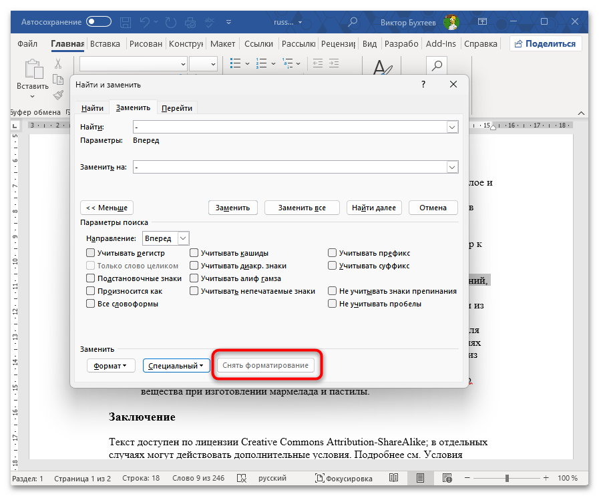The height and width of the screenshot is (496, 599).
Task: Click the Cut scissors icon in ribbon
Action: [58, 64]
